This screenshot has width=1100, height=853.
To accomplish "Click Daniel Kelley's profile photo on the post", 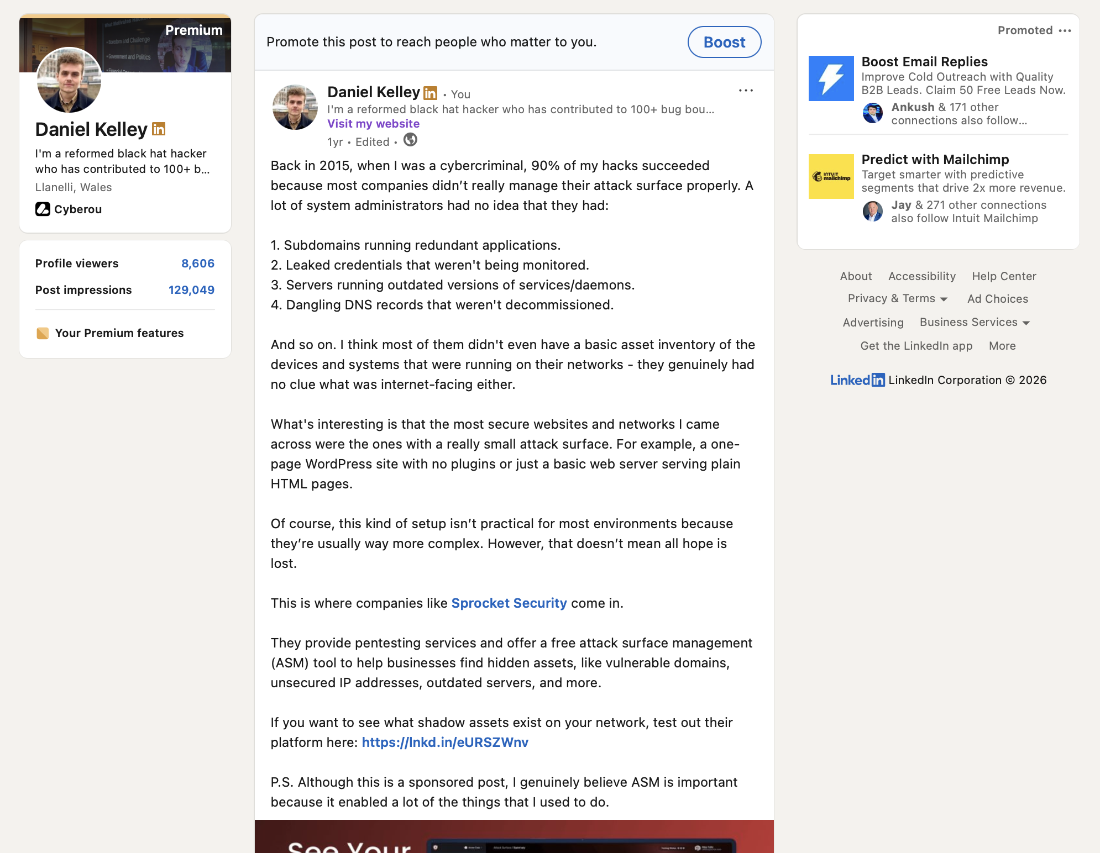I will [x=295, y=107].
